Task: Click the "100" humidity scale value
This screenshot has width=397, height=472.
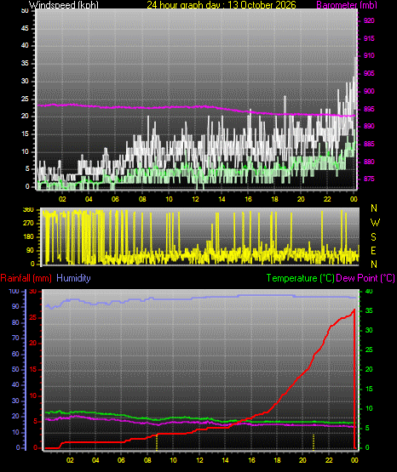Action: (14, 291)
